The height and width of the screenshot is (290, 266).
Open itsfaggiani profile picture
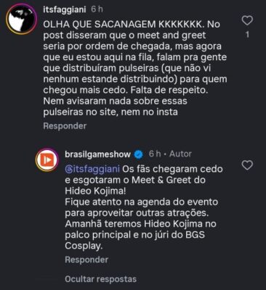click(22, 19)
